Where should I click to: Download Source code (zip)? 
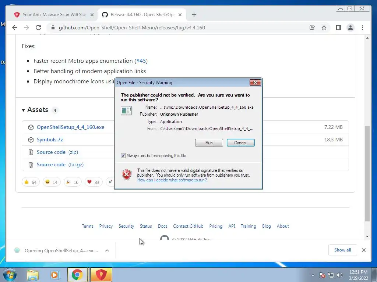point(57,152)
